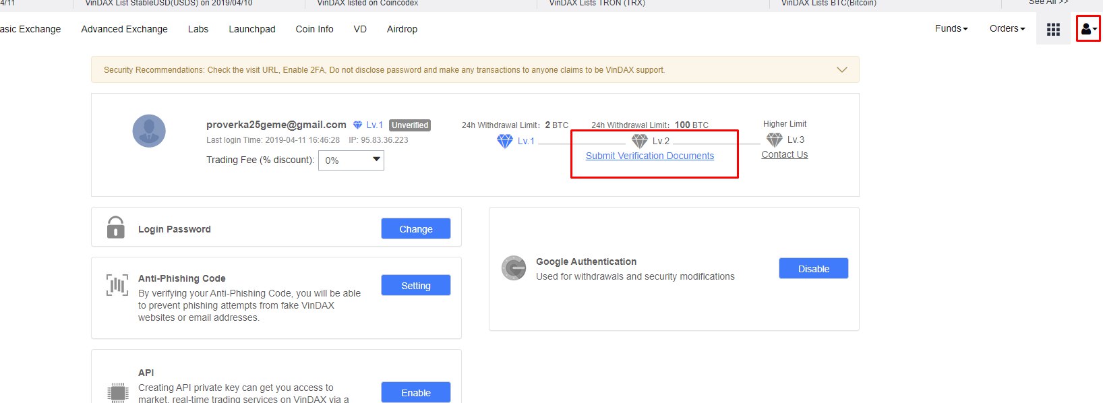
Task: Open the Coin Info page
Action: 314,29
